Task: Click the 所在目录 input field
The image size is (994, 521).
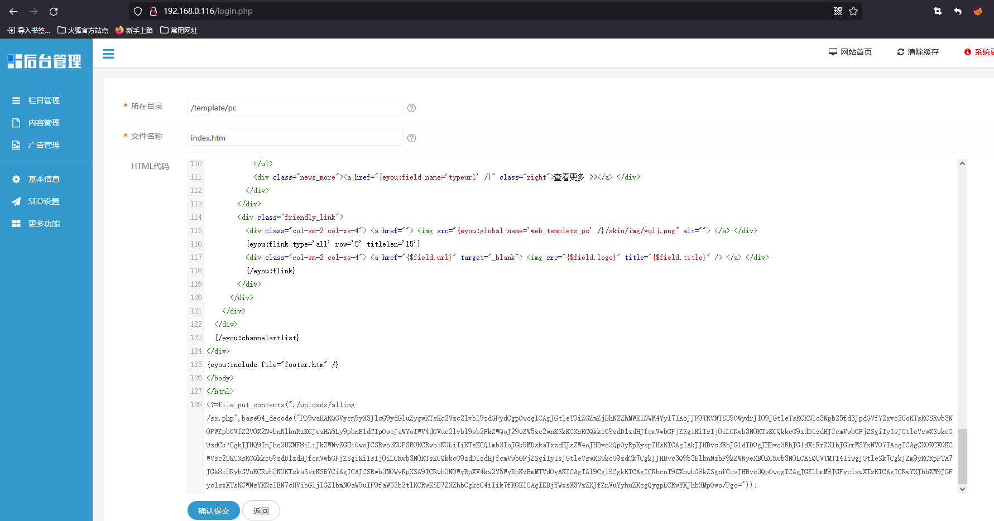Action: [x=295, y=107]
